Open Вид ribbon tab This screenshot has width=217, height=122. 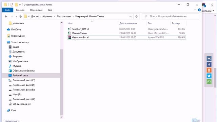50,10
